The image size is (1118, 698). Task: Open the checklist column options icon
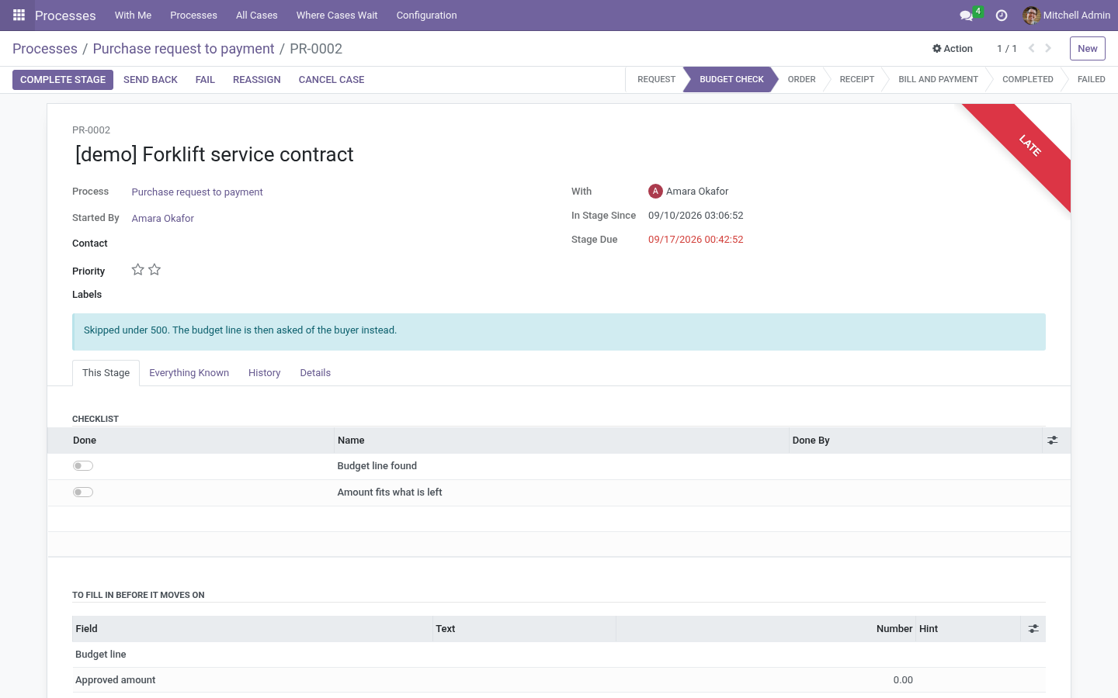pyautogui.click(x=1053, y=441)
